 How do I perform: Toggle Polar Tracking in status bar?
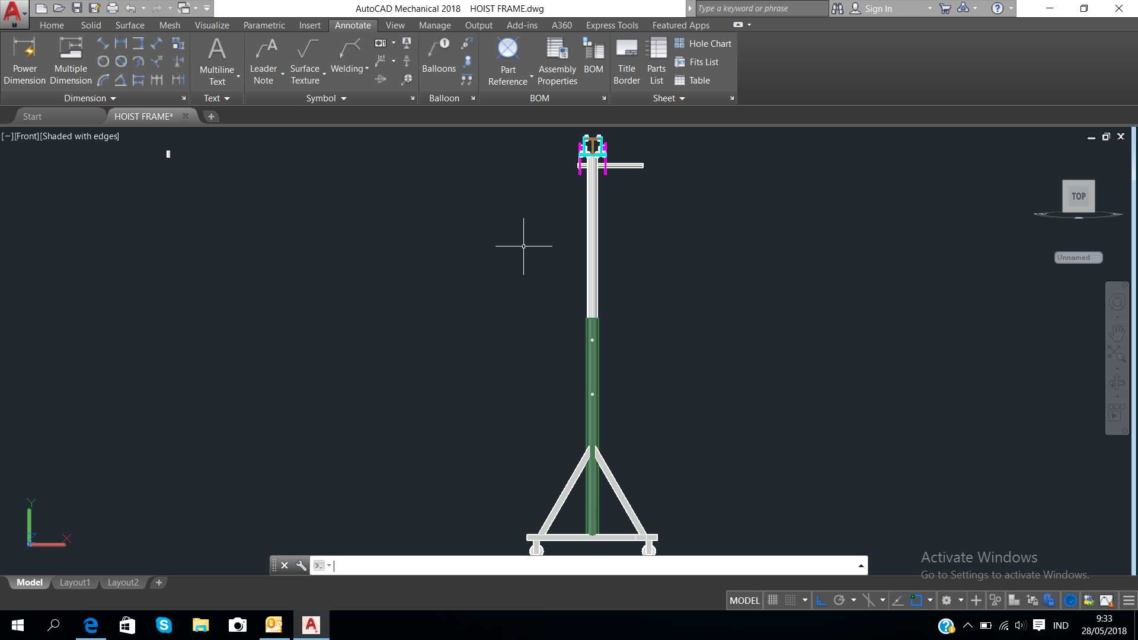(x=839, y=600)
